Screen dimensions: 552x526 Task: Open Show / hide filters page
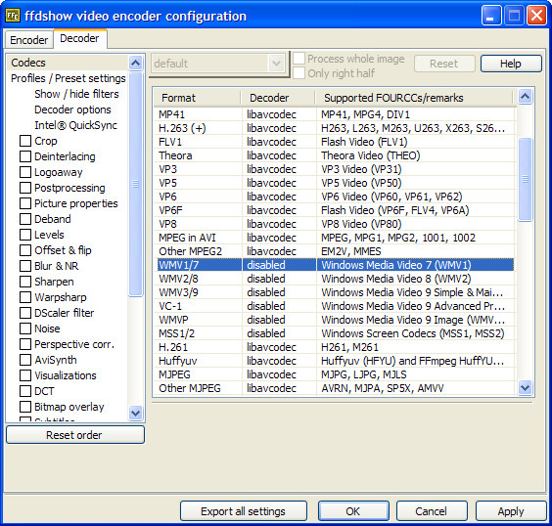76,94
